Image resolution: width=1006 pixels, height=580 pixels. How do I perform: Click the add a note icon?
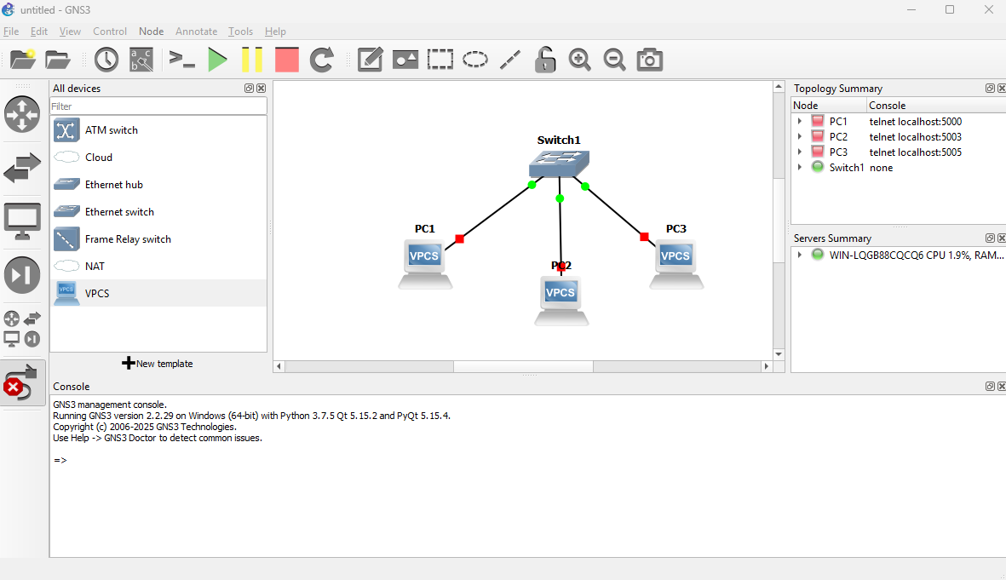click(x=370, y=60)
